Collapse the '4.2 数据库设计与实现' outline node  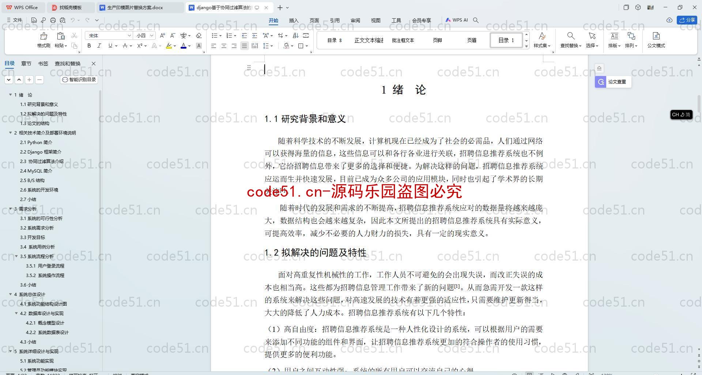(x=16, y=313)
